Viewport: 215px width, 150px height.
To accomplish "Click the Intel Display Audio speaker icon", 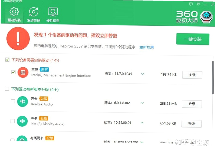I will 22,121.
